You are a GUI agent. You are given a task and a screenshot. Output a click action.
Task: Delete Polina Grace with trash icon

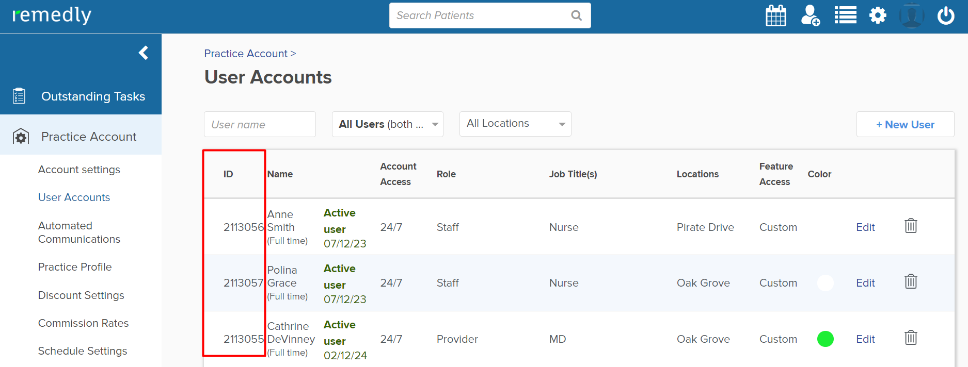coord(911,281)
